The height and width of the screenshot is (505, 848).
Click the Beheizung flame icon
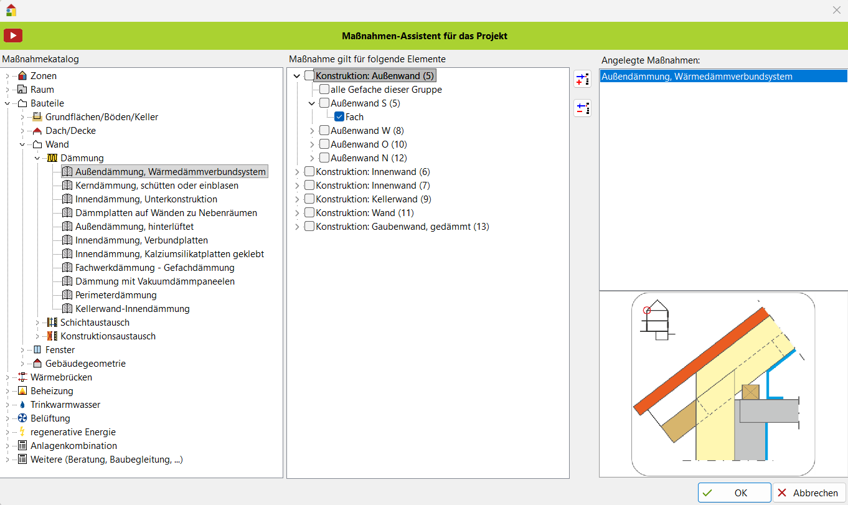[x=23, y=391]
